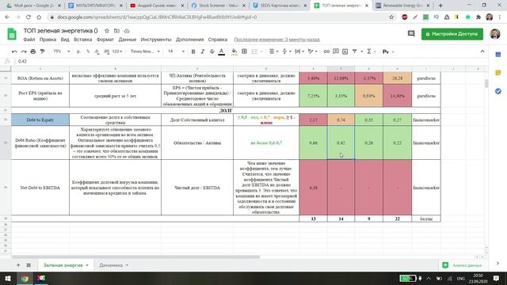Screen dimensions: 507x285
Task: Open the Справка menu
Action: click(218, 40)
